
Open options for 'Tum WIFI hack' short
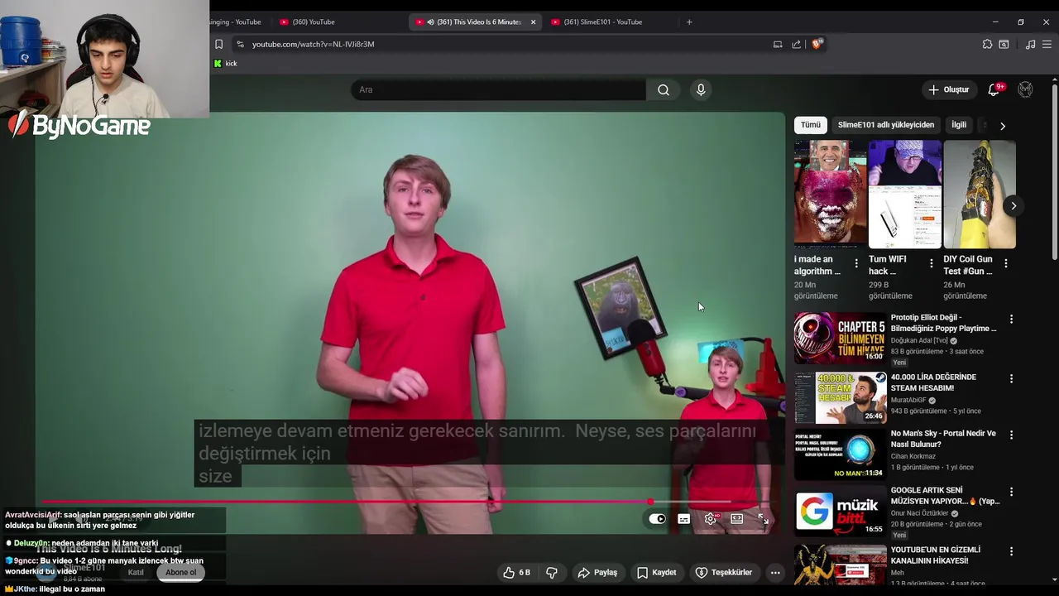tap(931, 263)
